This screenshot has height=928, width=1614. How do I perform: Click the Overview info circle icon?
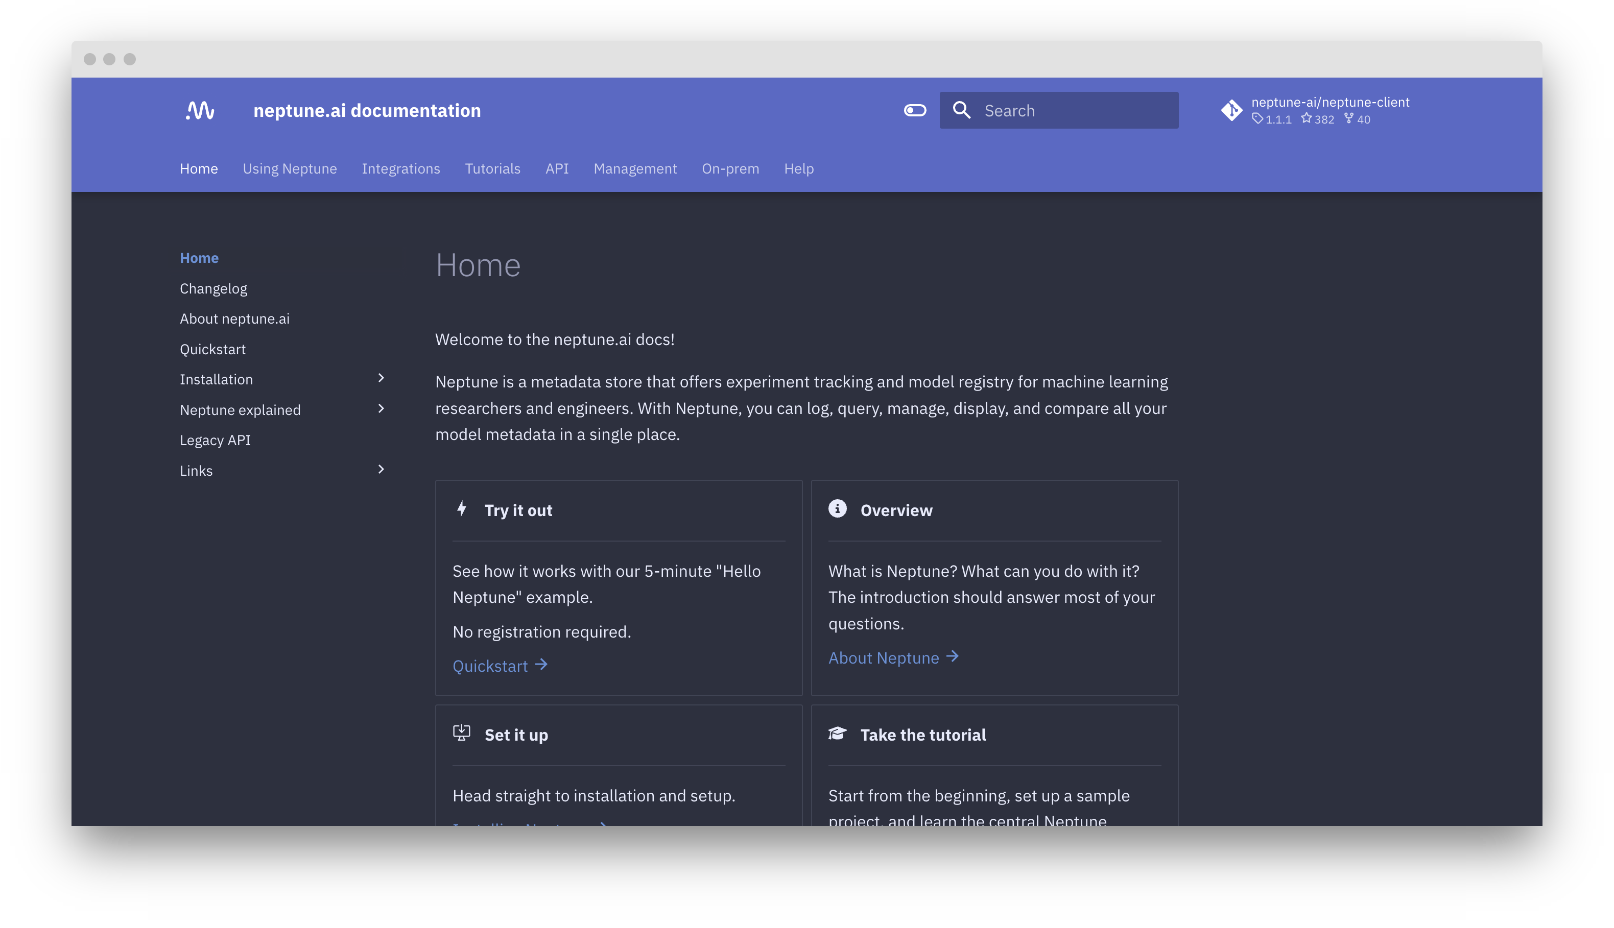tap(837, 508)
